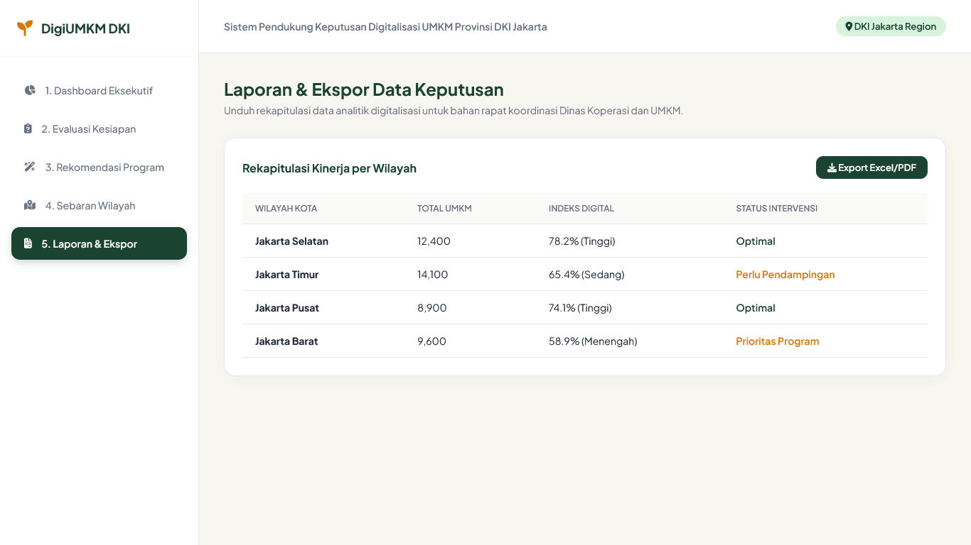Click the Dashboard Eksekutif pie chart icon
971x545 pixels.
[x=30, y=90]
